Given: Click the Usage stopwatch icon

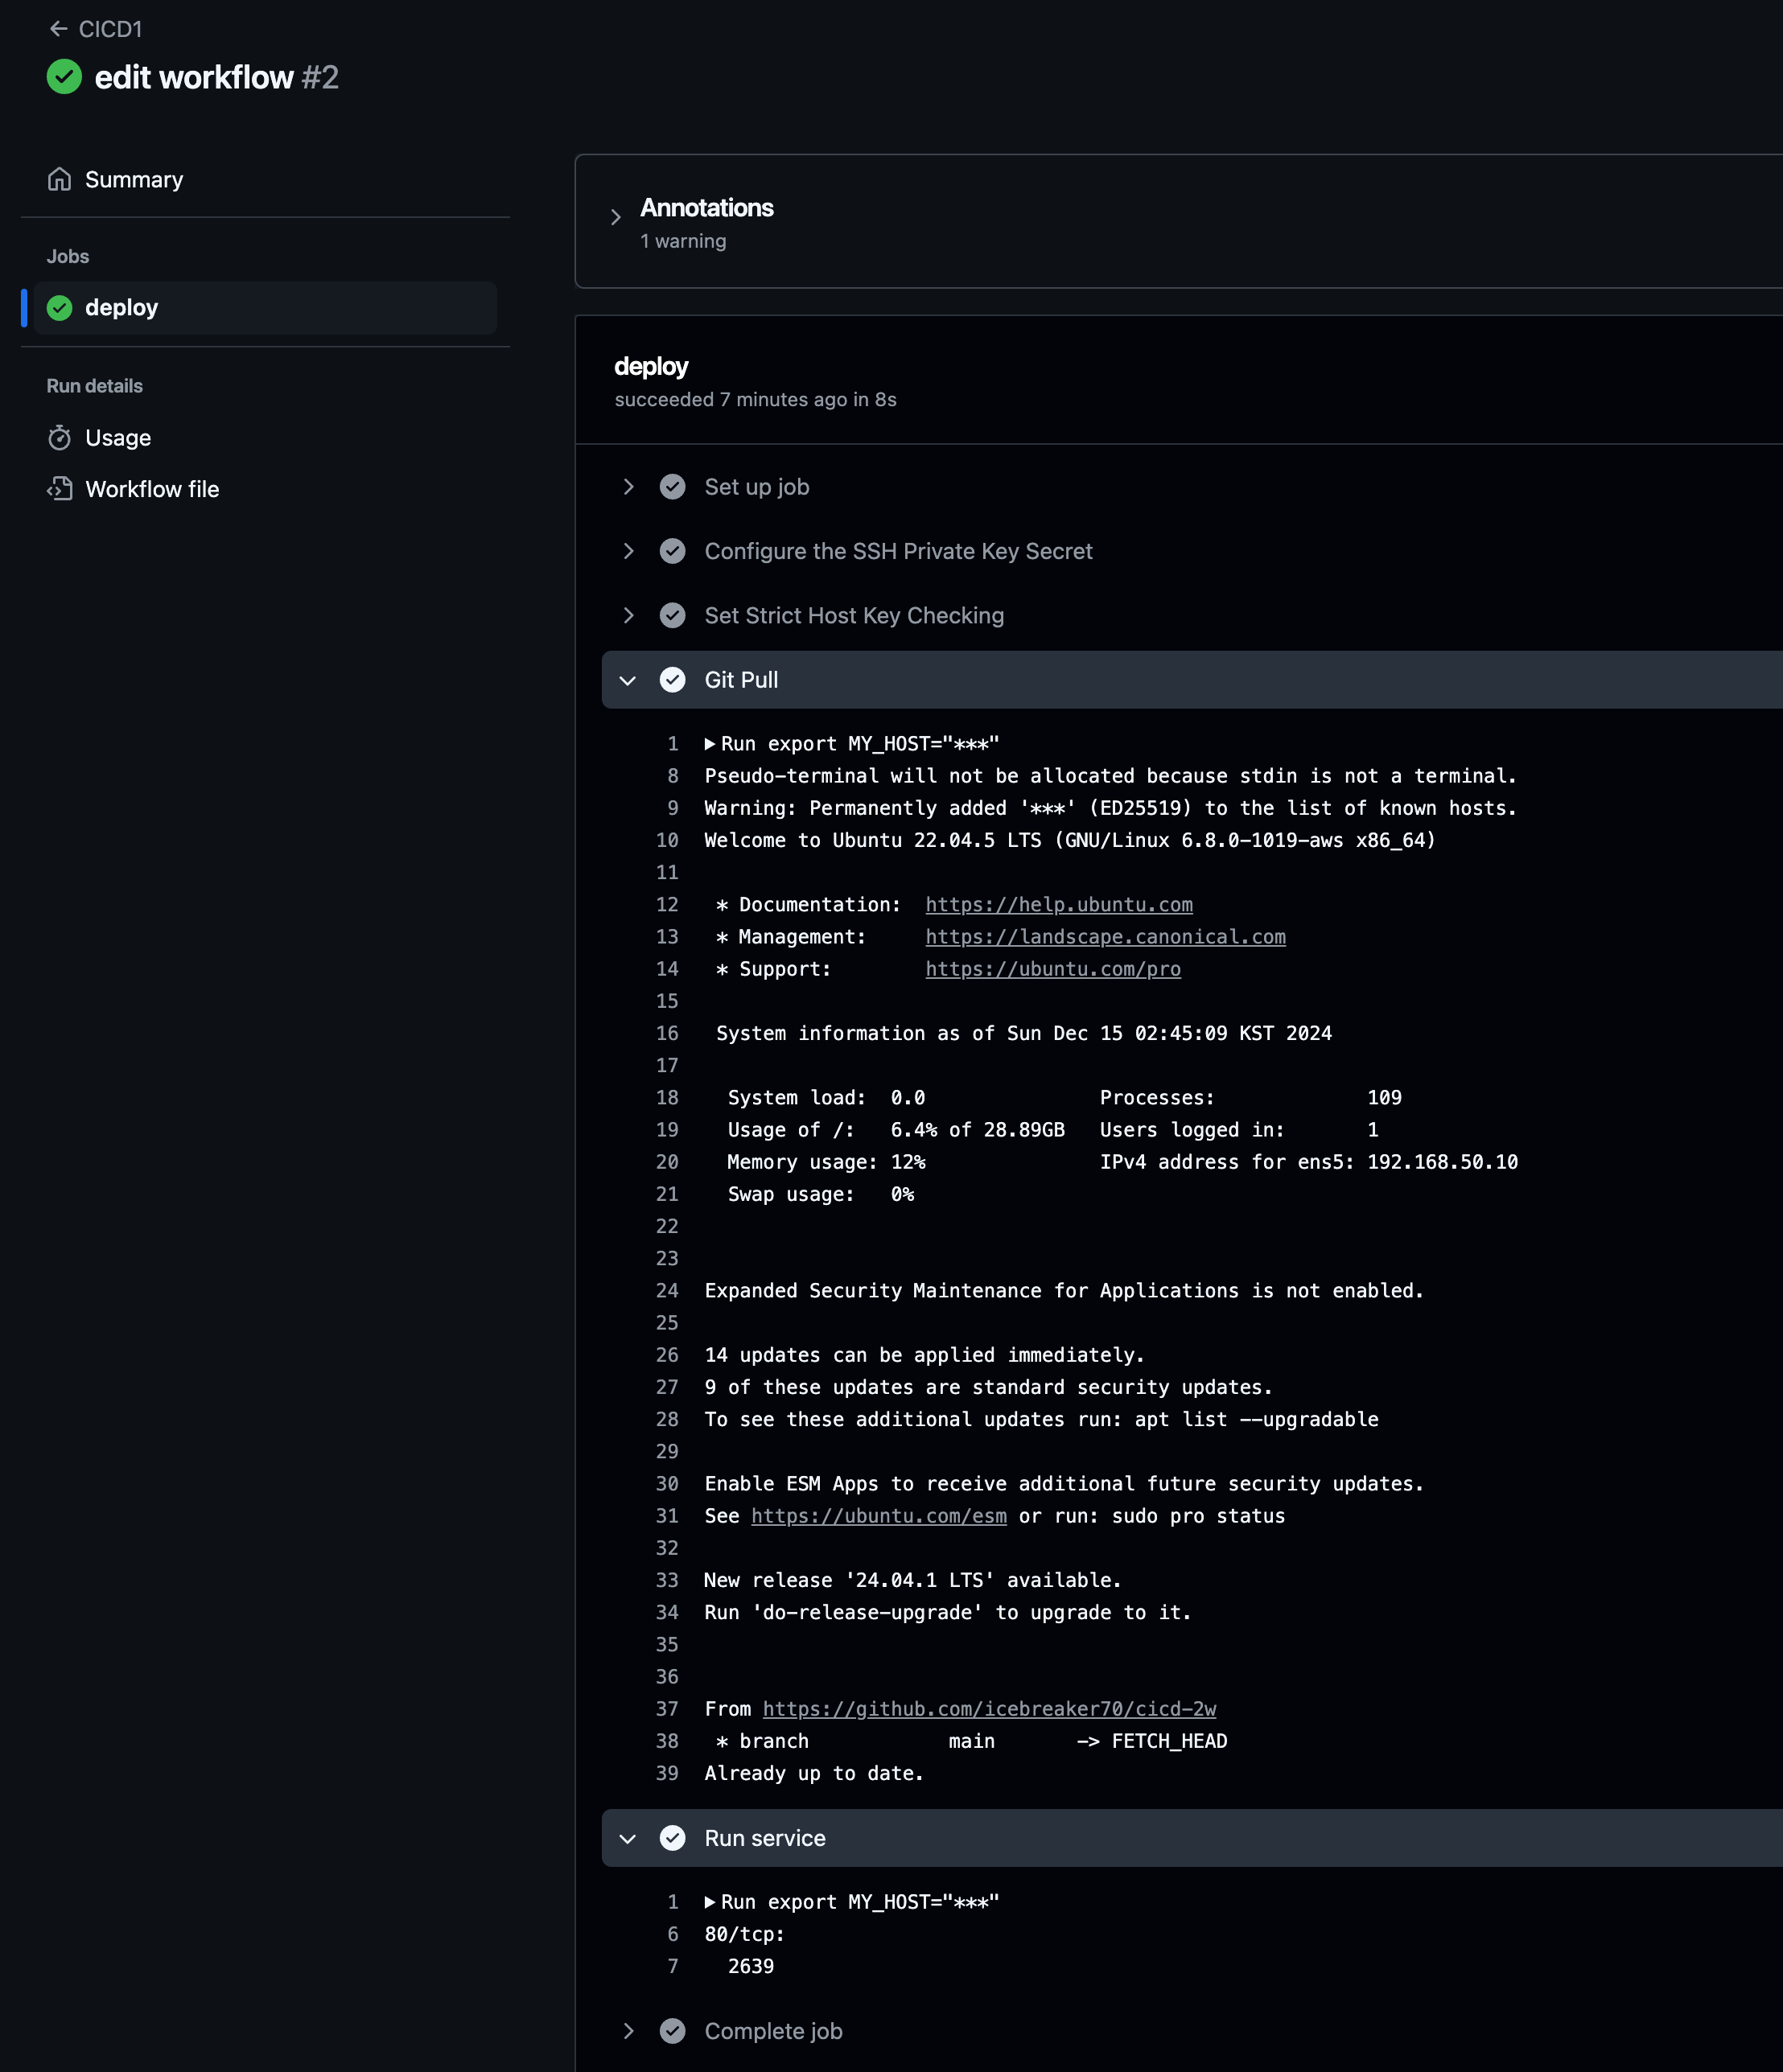Looking at the screenshot, I should click(60, 438).
